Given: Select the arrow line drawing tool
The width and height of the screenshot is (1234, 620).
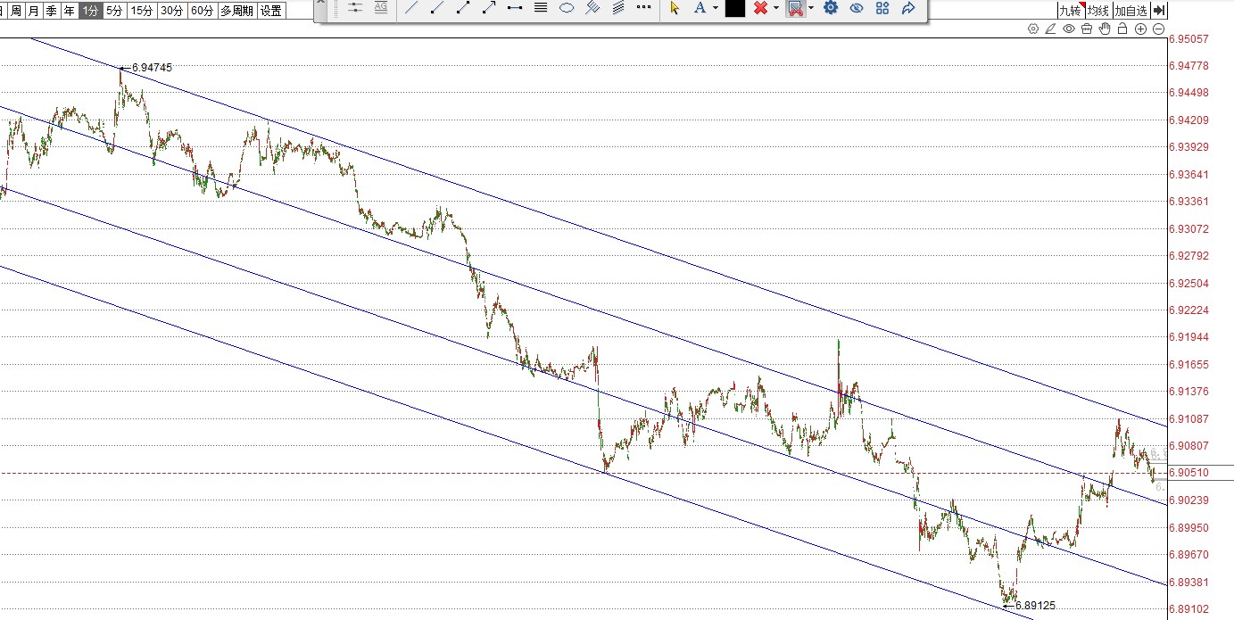Looking at the screenshot, I should click(489, 8).
